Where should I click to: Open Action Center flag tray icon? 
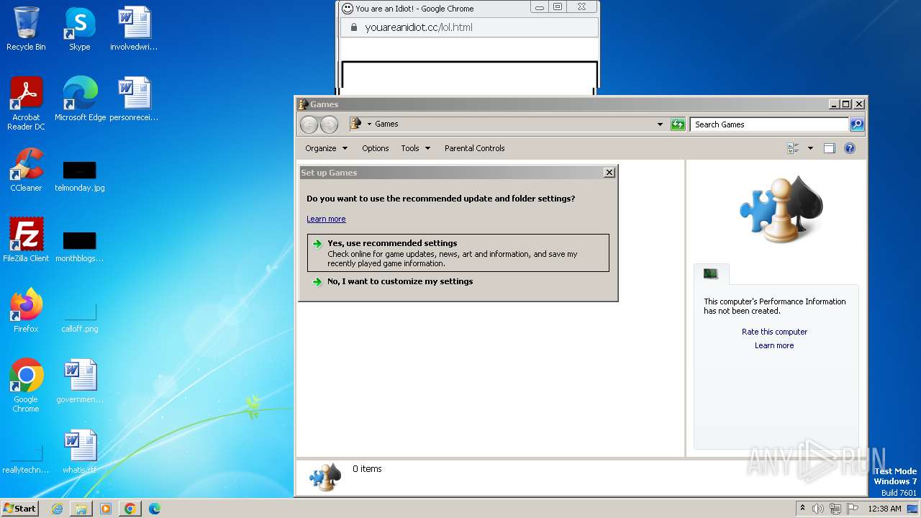[853, 509]
